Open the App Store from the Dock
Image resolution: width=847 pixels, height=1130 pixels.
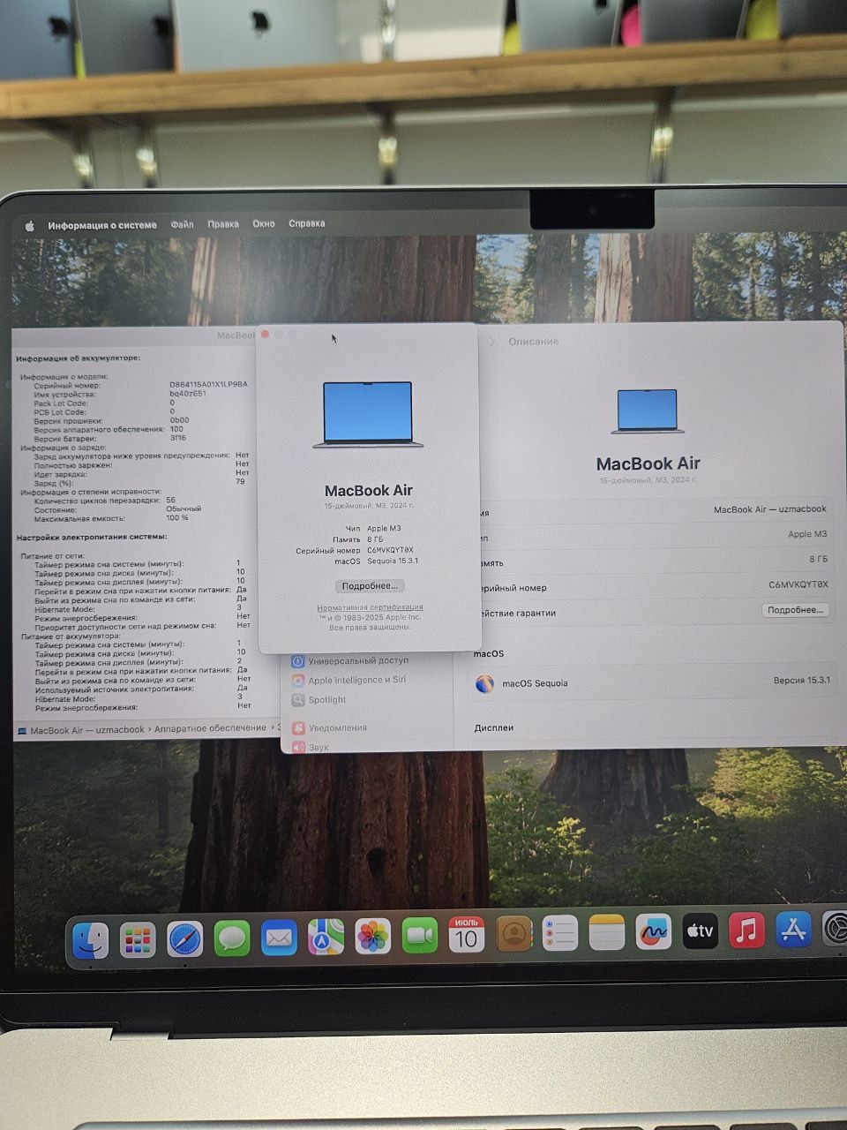793,929
